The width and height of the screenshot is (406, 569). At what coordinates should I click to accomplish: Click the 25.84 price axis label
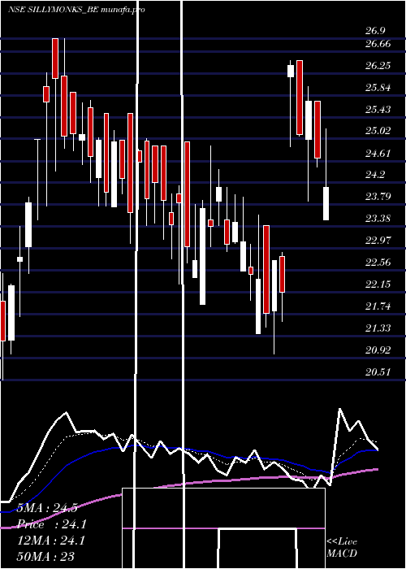pos(378,88)
